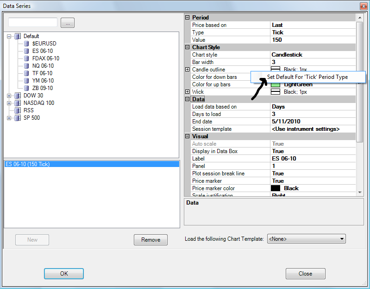Select FDAX 06-10 in the instrument tree
Viewport: 370px width, 289px height.
46,58
